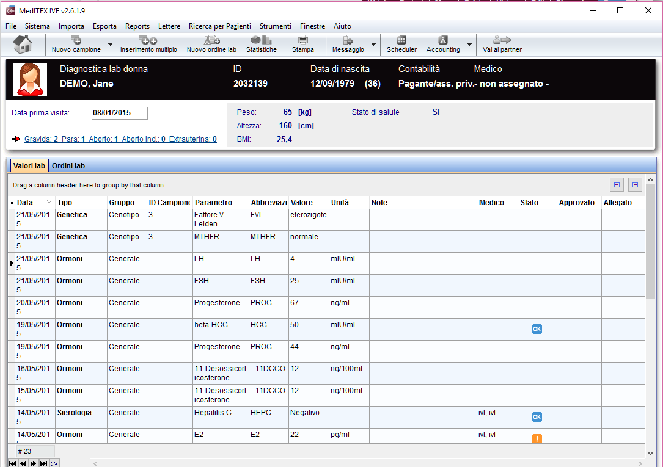The image size is (663, 467).
Task: Go to the first record navigator button
Action: (x=13, y=463)
